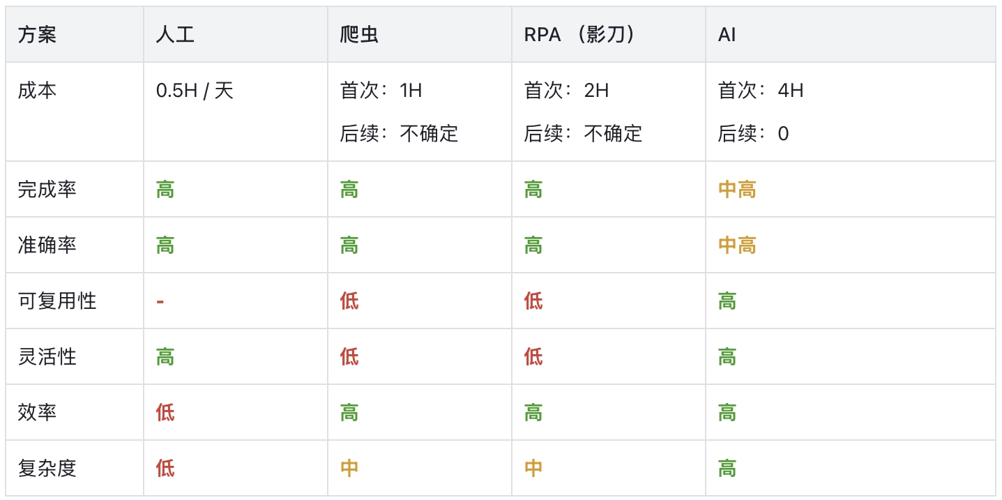Click 首次:2H in the RPA column
Viewport: 1002px width, 500px height.
click(x=566, y=91)
